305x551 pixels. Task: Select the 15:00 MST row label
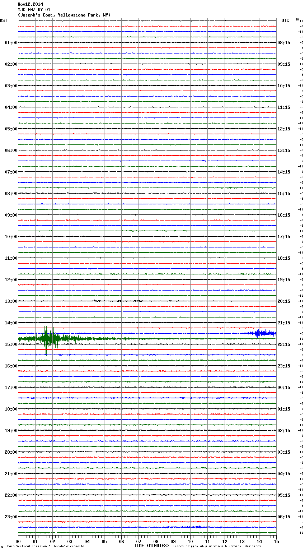point(11,344)
